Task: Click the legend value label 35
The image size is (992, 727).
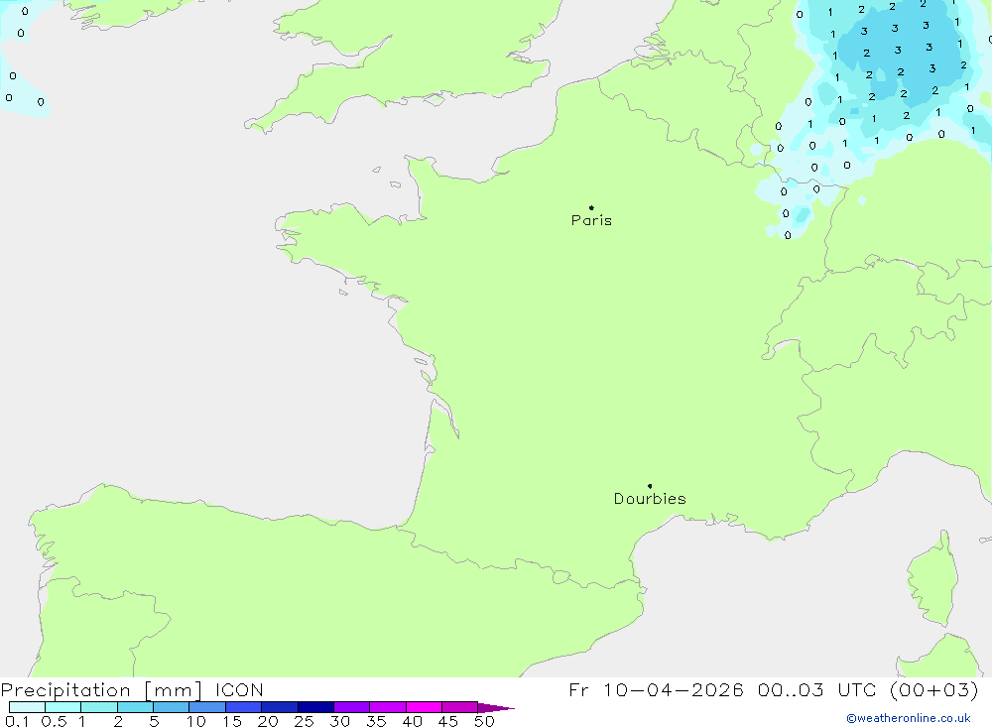Action: (x=376, y=721)
